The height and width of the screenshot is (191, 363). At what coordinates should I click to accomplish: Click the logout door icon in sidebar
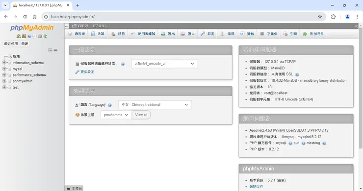tap(24, 36)
